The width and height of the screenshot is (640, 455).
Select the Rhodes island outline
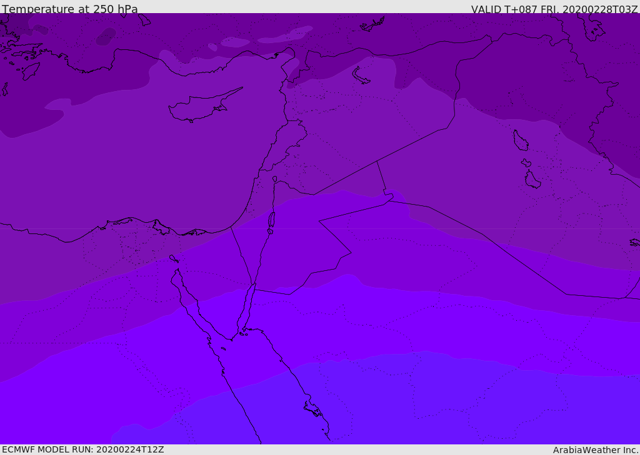coord(30,71)
